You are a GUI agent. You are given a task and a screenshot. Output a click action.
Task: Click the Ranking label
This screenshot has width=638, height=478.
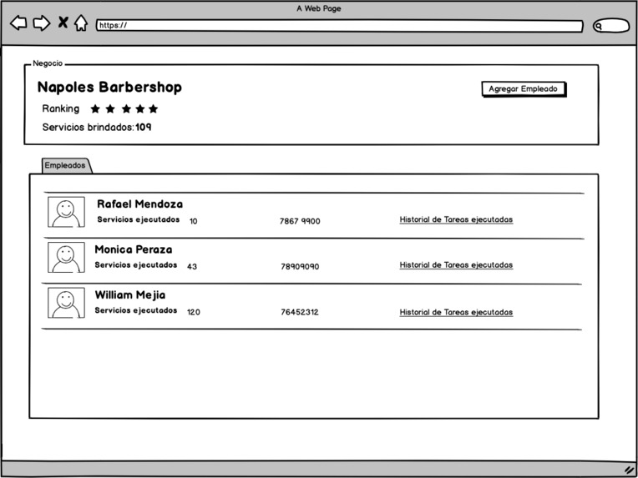(61, 109)
